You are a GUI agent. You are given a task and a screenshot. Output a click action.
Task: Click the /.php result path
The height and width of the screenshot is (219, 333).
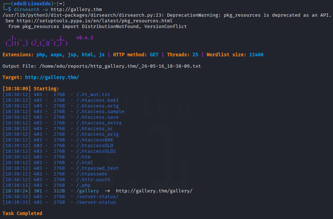click(x=83, y=185)
